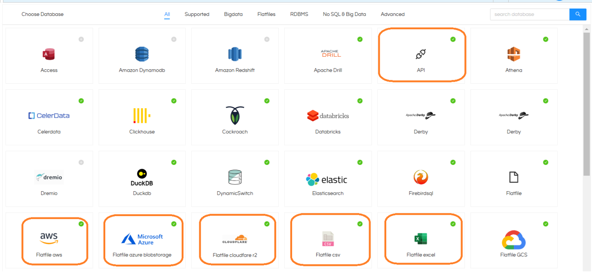This screenshot has height=278, width=592.
Task: Select the CelerData logo
Action: coord(49,116)
